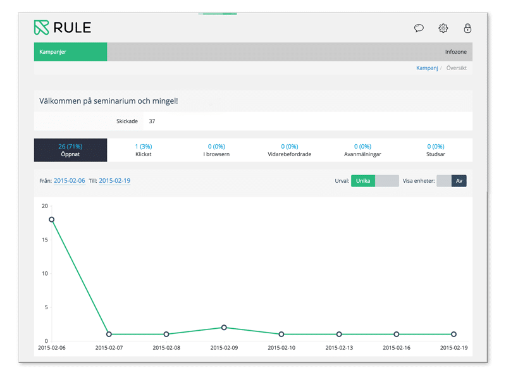
Task: Switch to the Vidarebefordrade tab
Action: coord(290,150)
